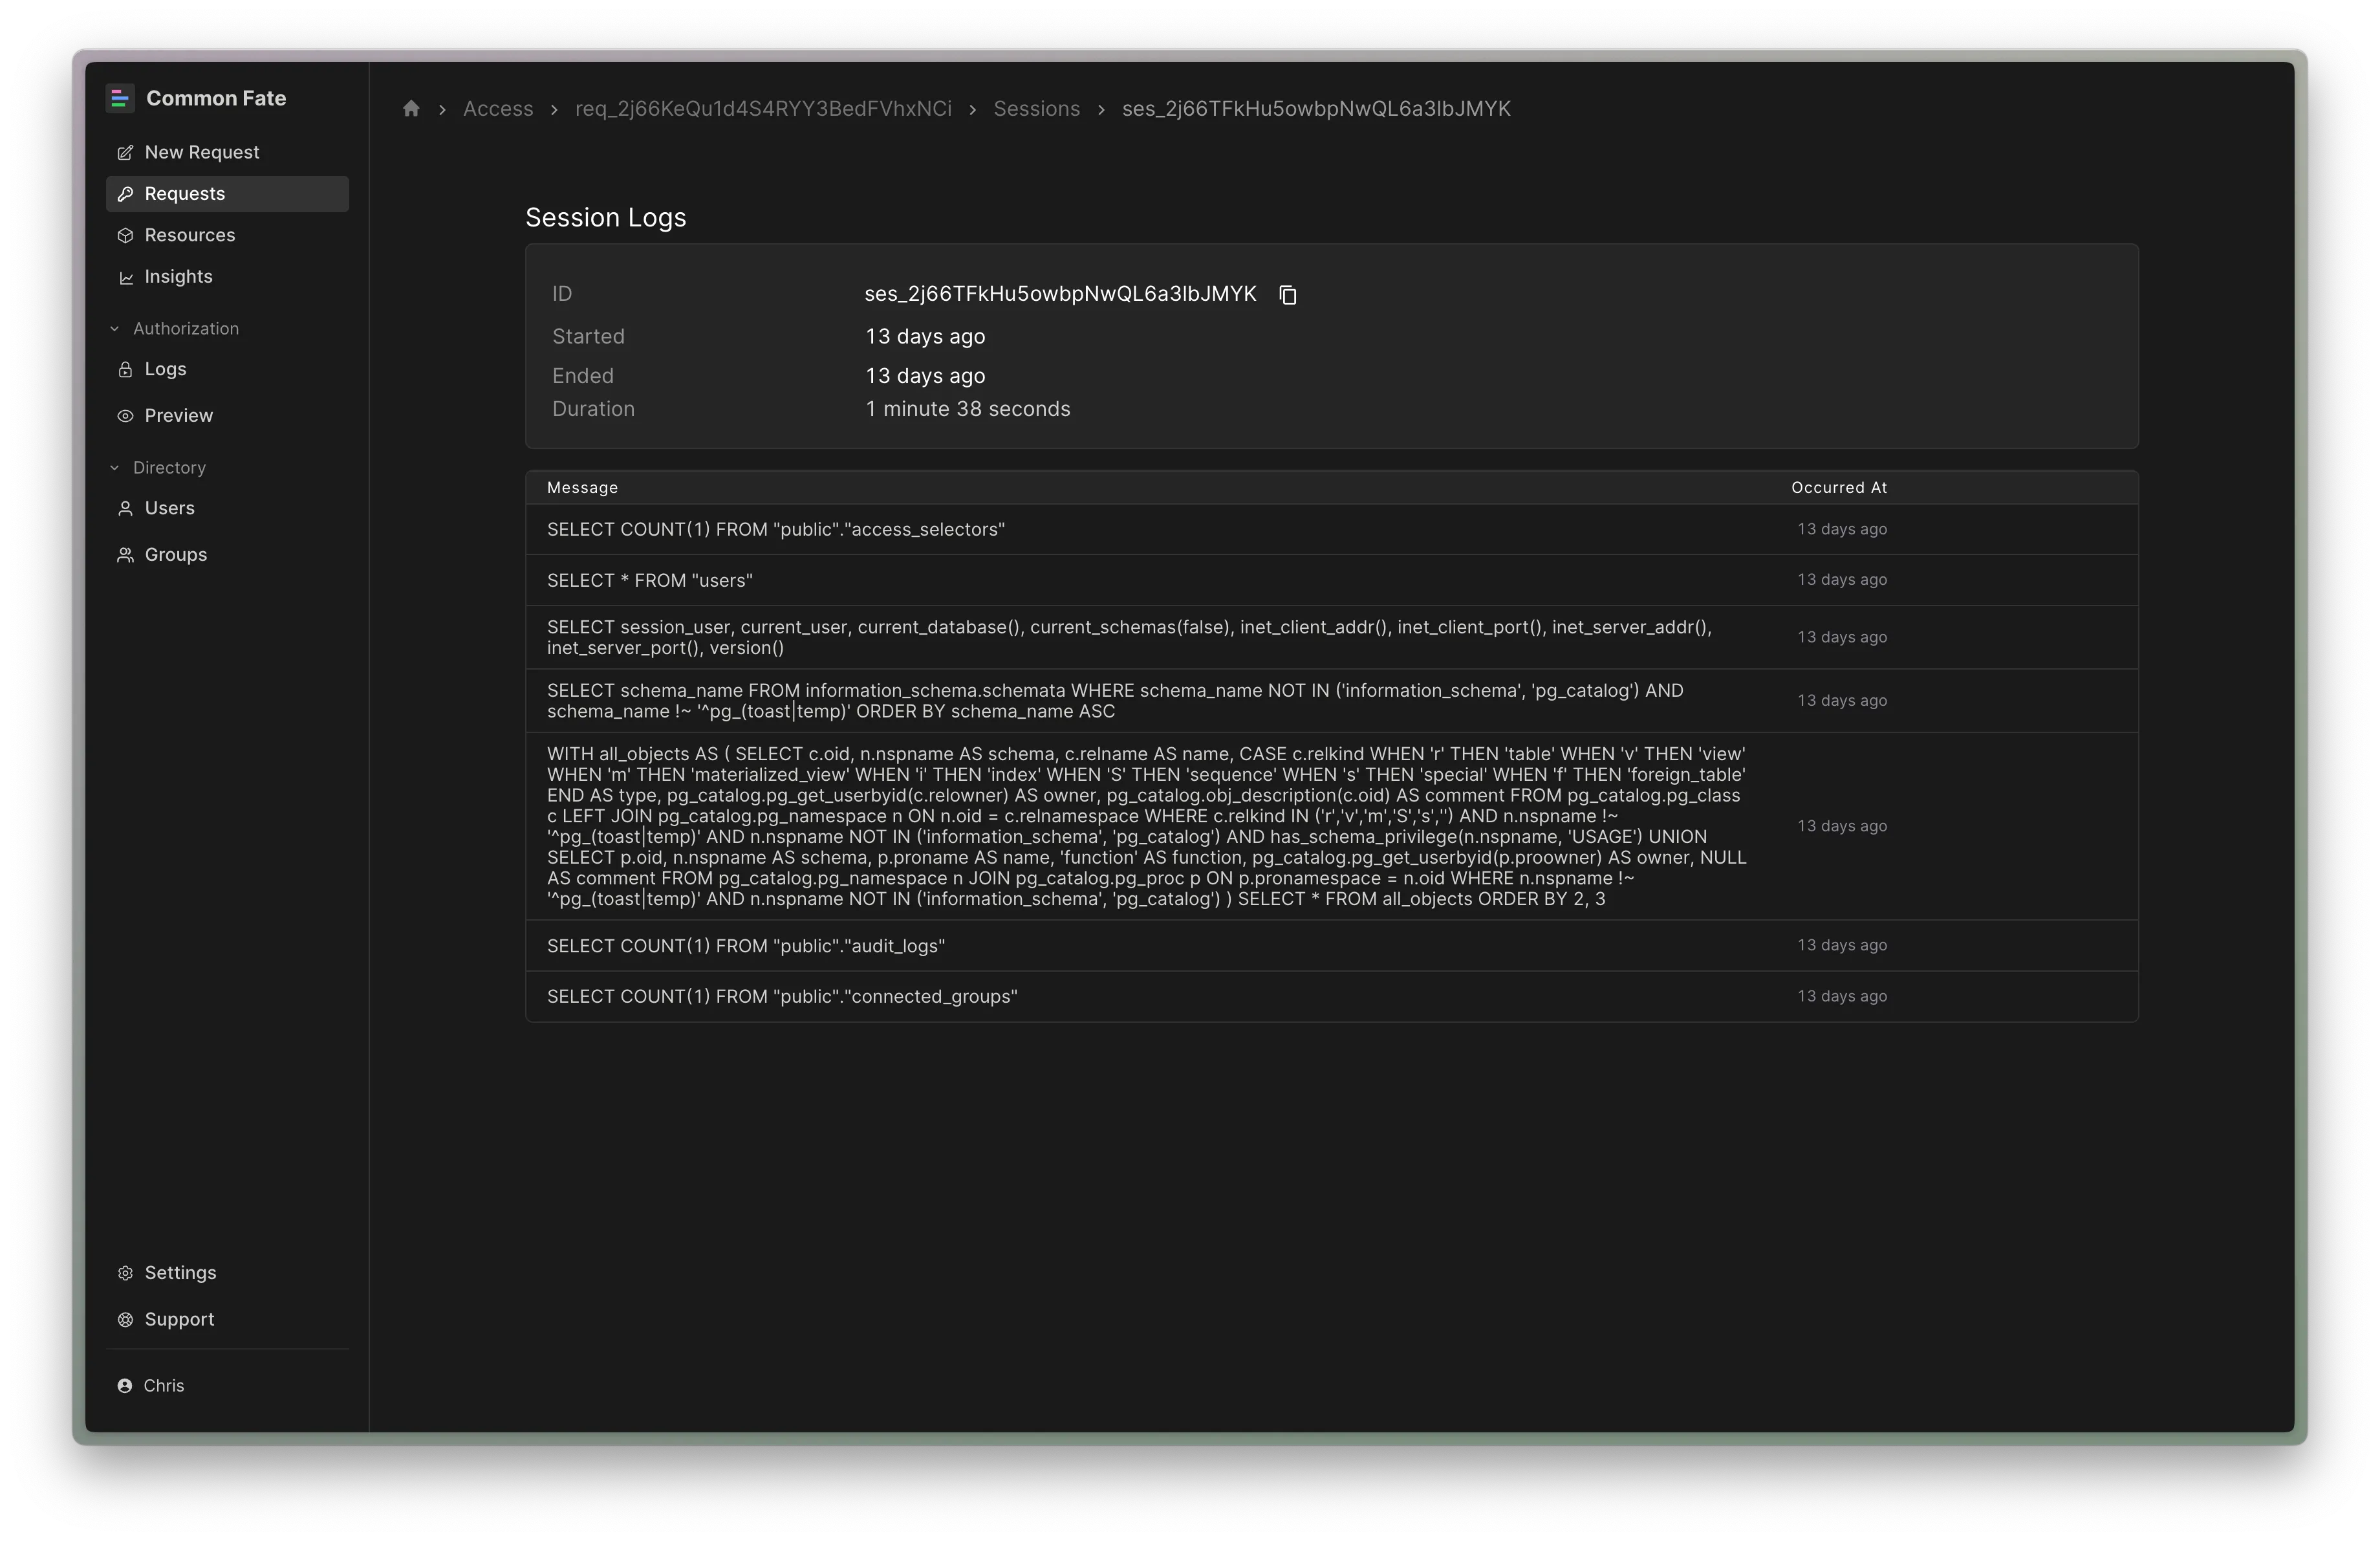Open Sessions breadcrumb link
The width and height of the screenshot is (2380, 1541).
[x=1036, y=109]
